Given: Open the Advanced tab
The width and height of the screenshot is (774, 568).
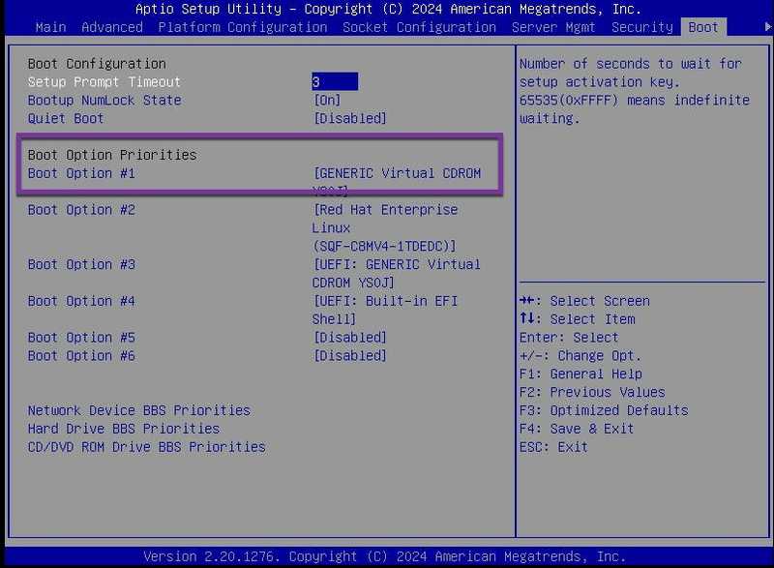Looking at the screenshot, I should tap(111, 27).
